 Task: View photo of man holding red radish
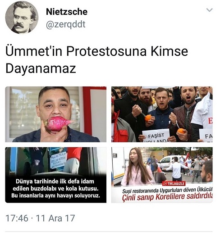56,114
